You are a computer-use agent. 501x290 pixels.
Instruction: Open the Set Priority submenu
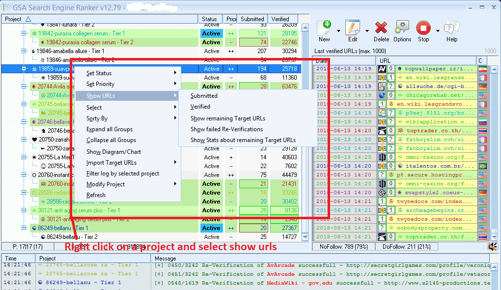[128, 84]
